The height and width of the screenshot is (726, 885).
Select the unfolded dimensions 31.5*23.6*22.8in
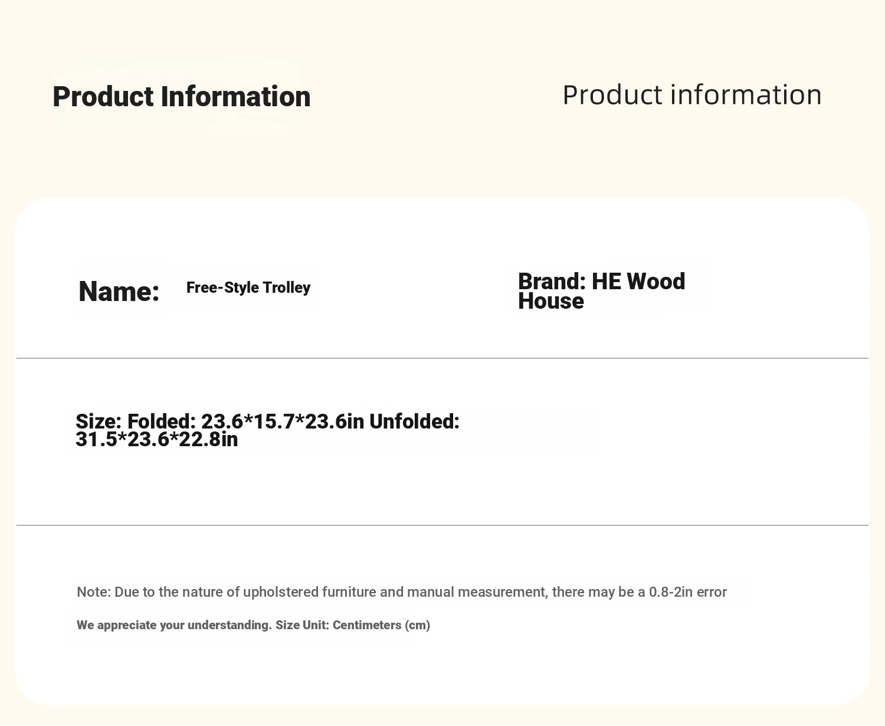[x=157, y=440]
